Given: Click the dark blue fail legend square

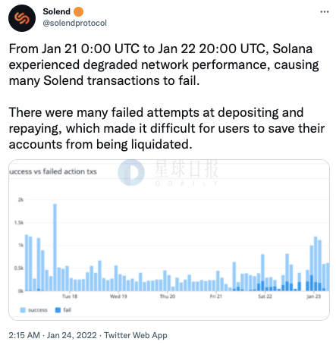Looking at the screenshot, I should (x=58, y=310).
